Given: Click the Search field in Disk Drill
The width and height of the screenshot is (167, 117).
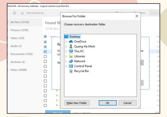Looking at the screenshot, I should [154, 13].
